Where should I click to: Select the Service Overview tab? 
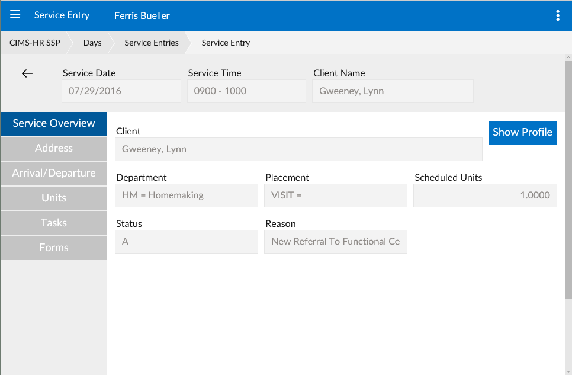pyautogui.click(x=54, y=123)
